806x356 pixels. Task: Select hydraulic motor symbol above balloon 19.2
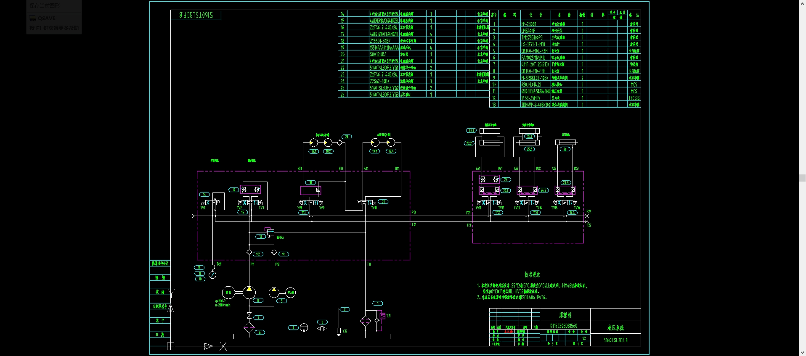pos(328,142)
